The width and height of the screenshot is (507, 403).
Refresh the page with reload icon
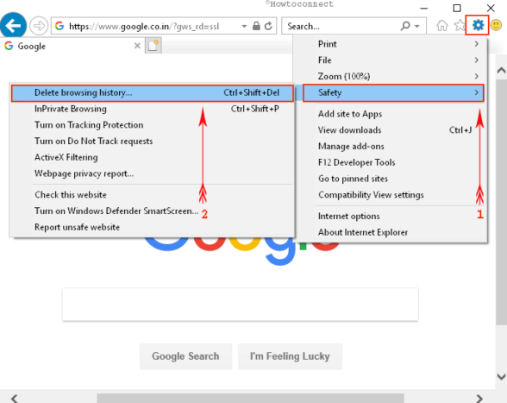tap(268, 26)
